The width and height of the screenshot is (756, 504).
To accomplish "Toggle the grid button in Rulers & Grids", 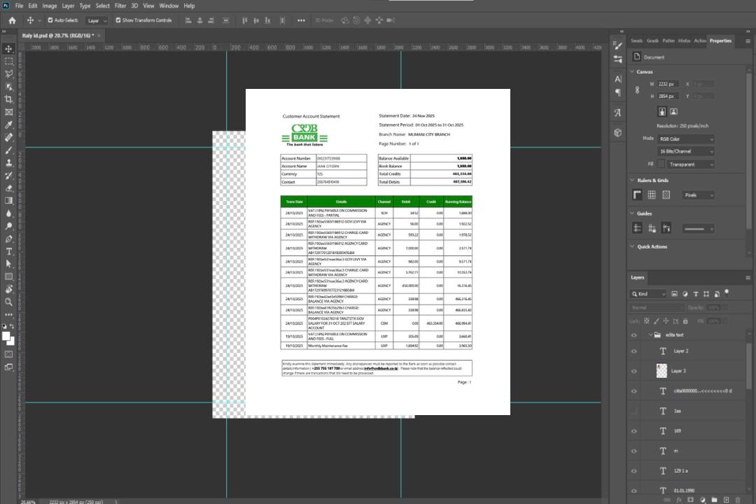I will 652,195.
